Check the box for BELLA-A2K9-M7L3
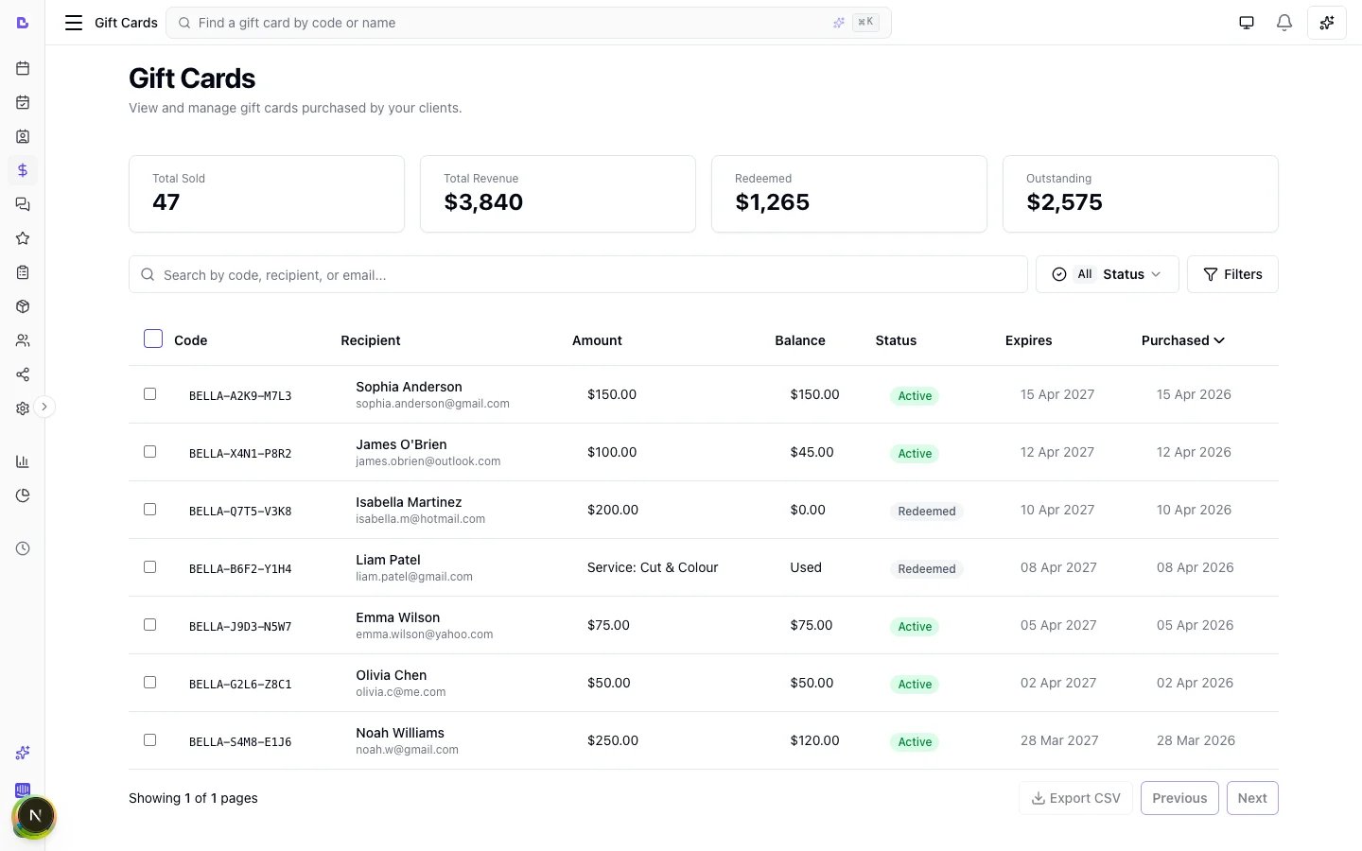1362x851 pixels. [x=149, y=393]
